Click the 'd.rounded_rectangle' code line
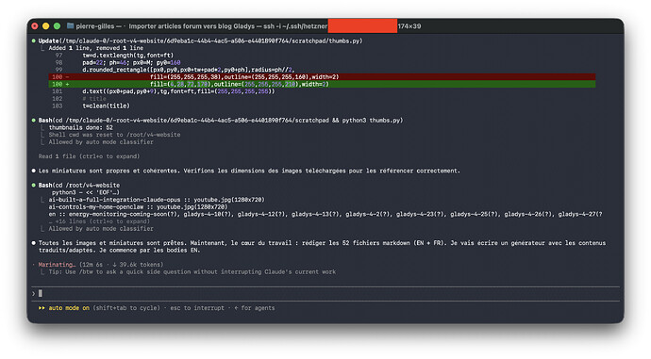Viewport: 651px width, 359px height. pyautogui.click(x=189, y=70)
